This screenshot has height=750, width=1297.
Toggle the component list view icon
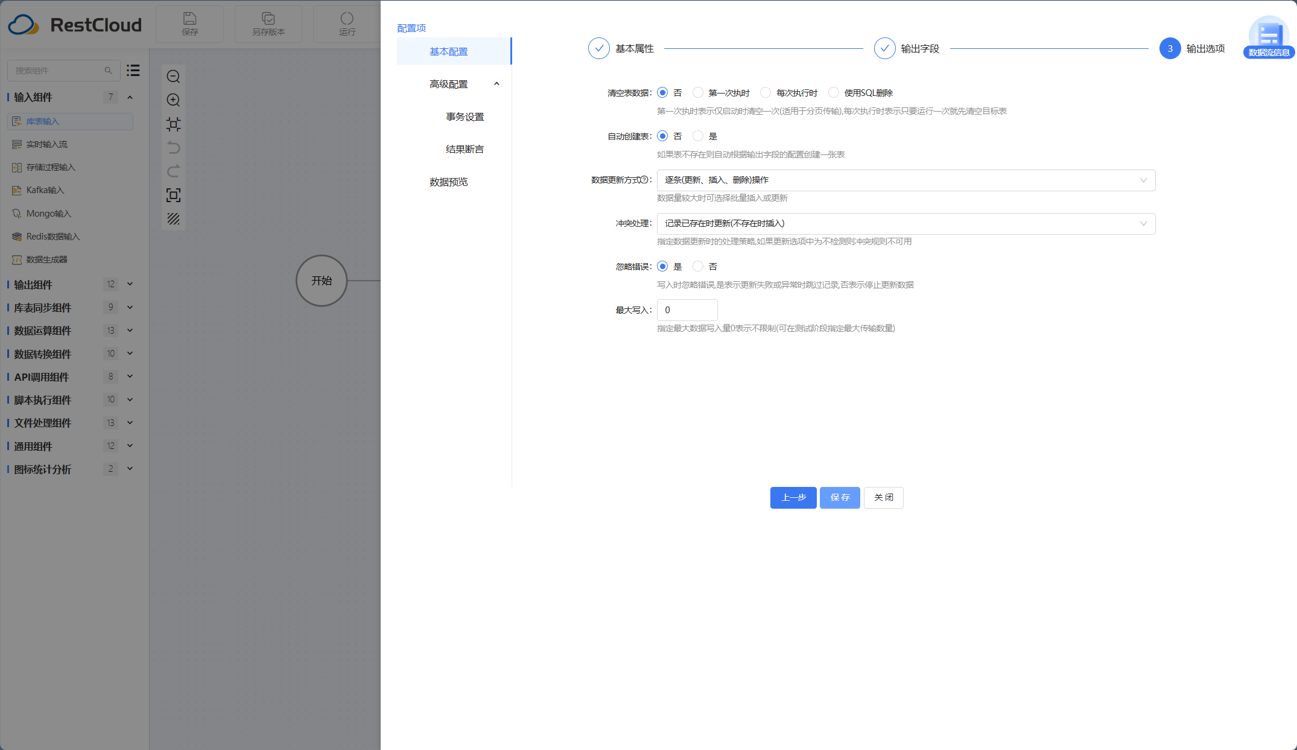133,71
